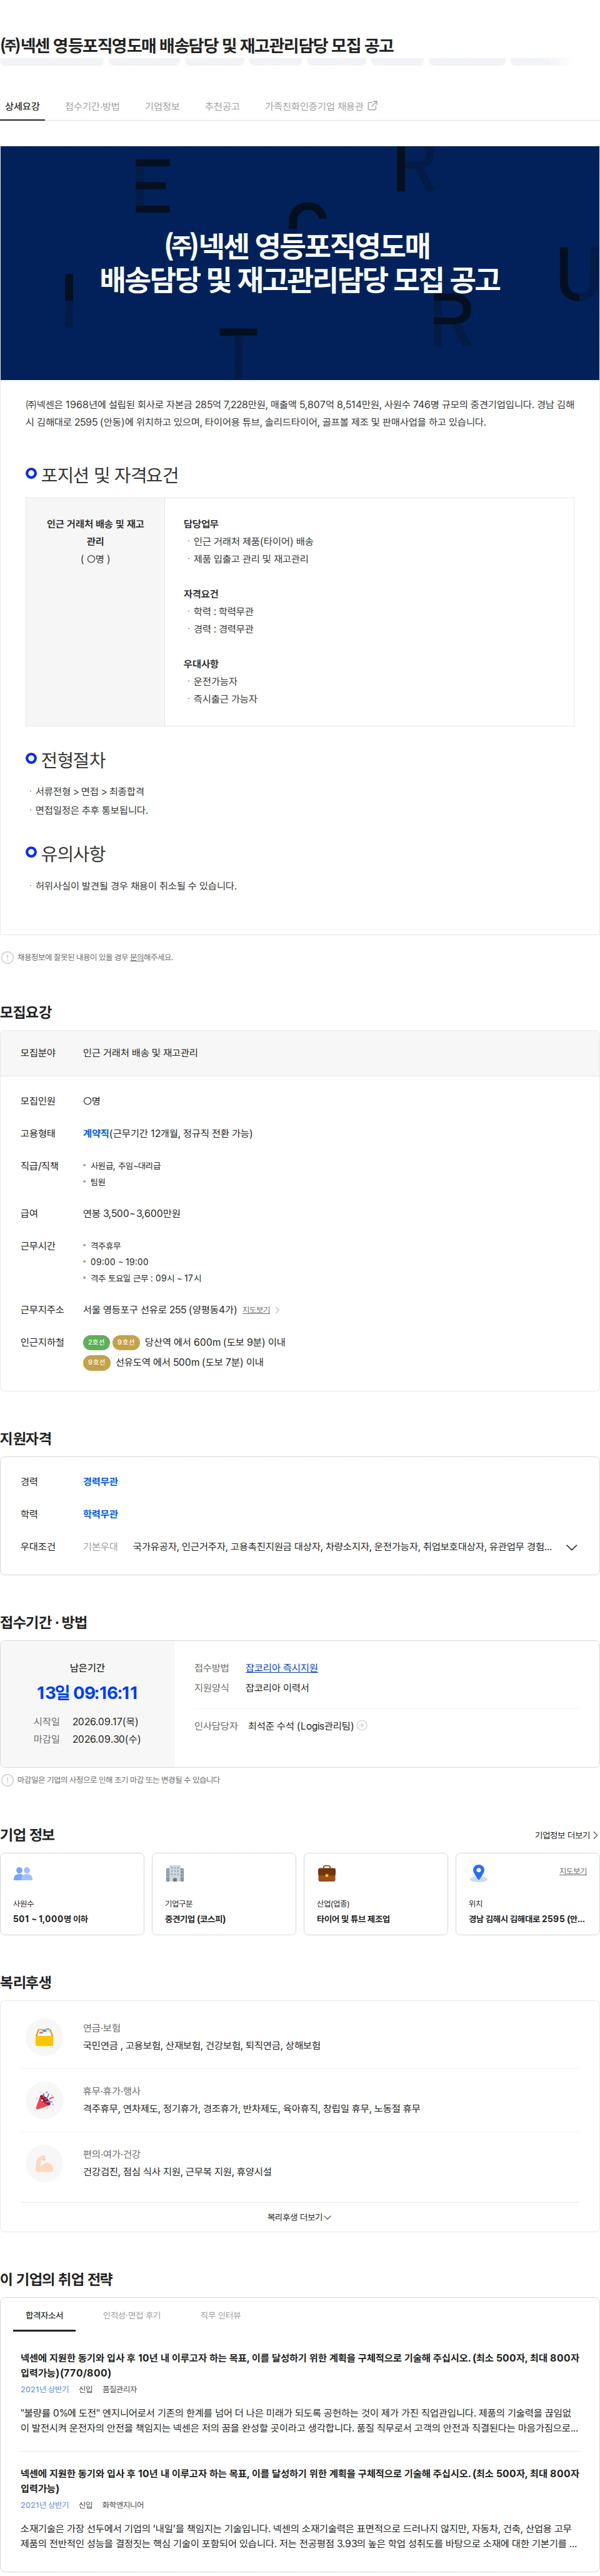
Task: Open the 기업정보 tab
Action: click(x=162, y=106)
